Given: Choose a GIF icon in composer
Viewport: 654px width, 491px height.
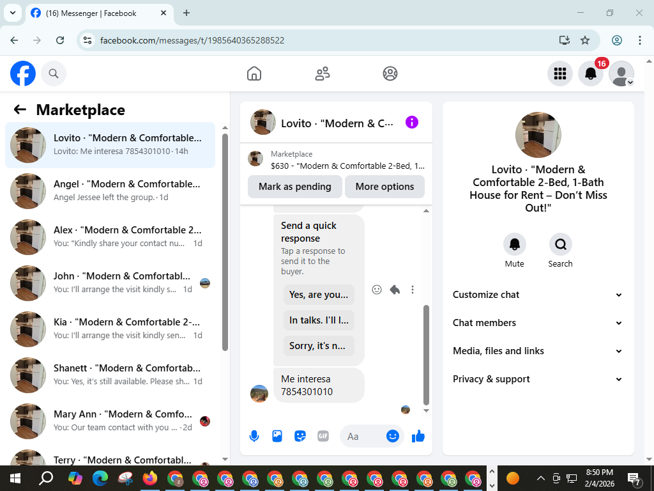Looking at the screenshot, I should 323,436.
